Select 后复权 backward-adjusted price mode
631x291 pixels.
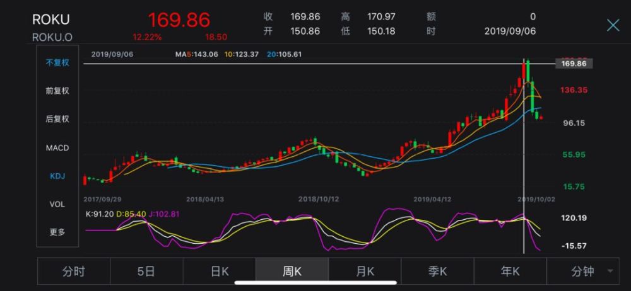57,119
